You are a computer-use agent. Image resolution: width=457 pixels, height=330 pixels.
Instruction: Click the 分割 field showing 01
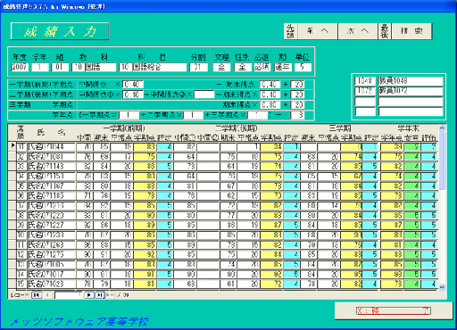(198, 67)
